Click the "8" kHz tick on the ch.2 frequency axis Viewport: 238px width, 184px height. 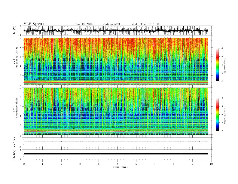click(x=21, y=97)
